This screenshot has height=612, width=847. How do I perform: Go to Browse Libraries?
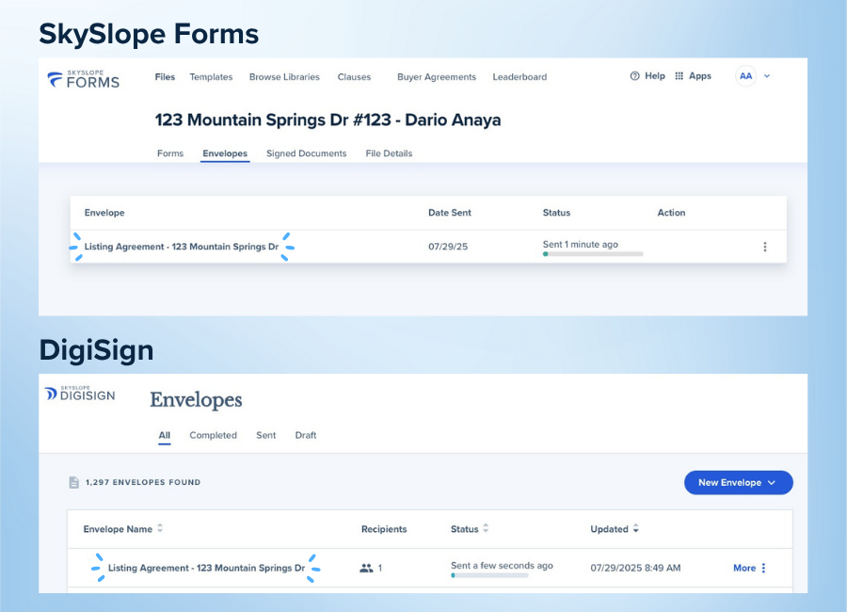(x=284, y=77)
